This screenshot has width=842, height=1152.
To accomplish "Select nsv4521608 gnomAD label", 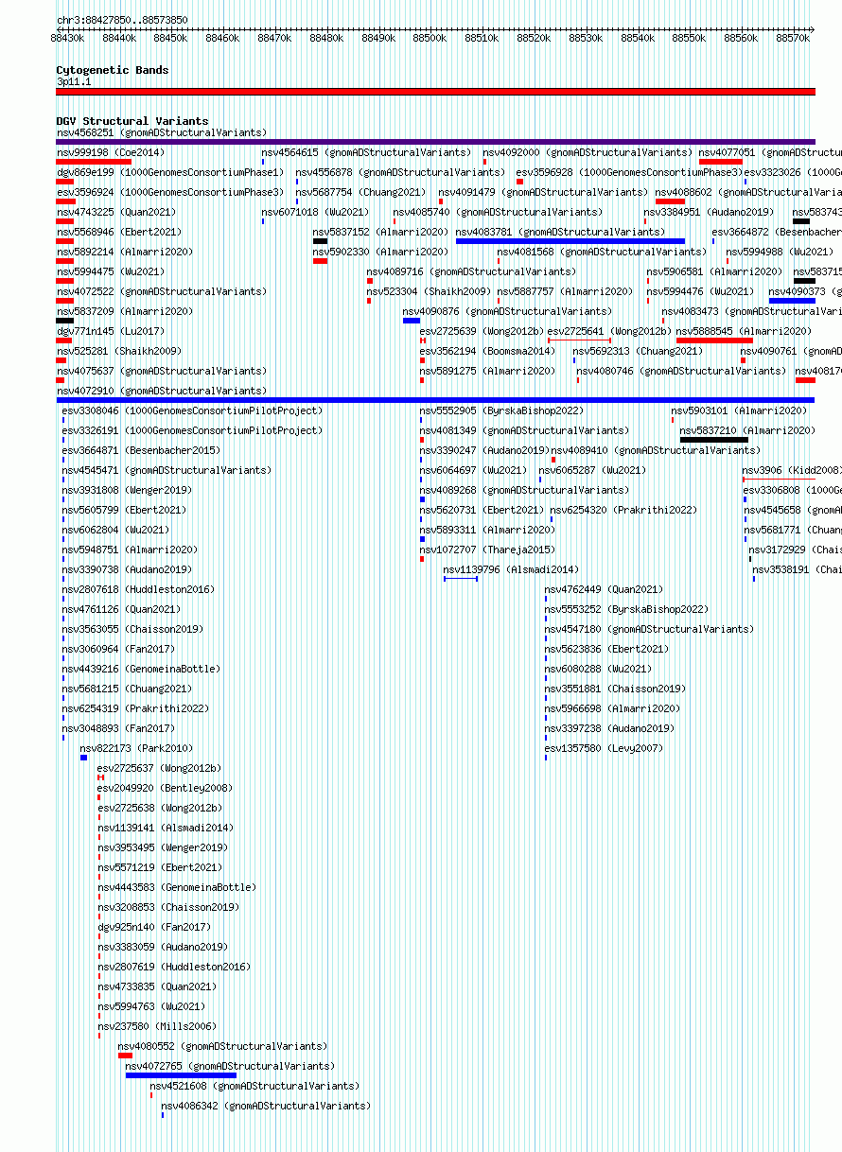I will click(254, 1086).
